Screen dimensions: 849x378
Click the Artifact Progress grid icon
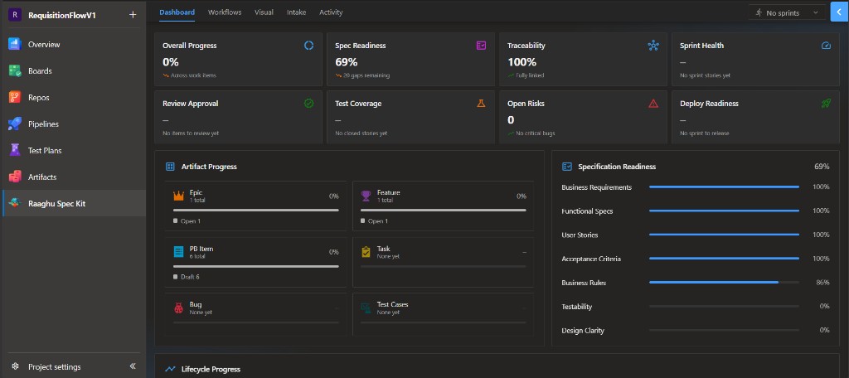170,167
